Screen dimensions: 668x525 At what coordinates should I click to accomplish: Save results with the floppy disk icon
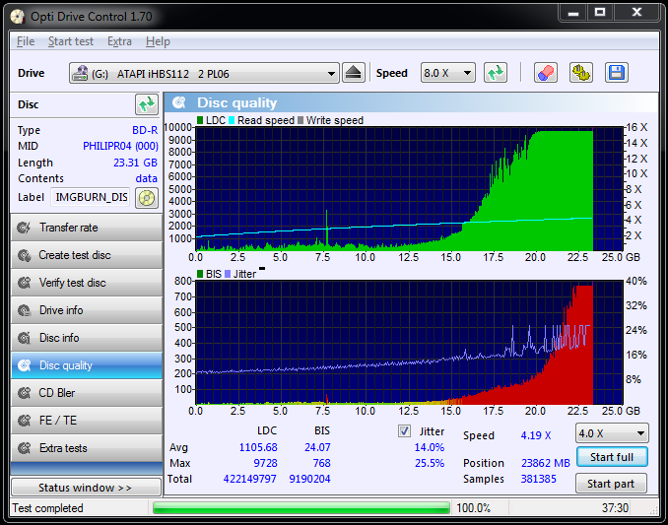pyautogui.click(x=617, y=73)
